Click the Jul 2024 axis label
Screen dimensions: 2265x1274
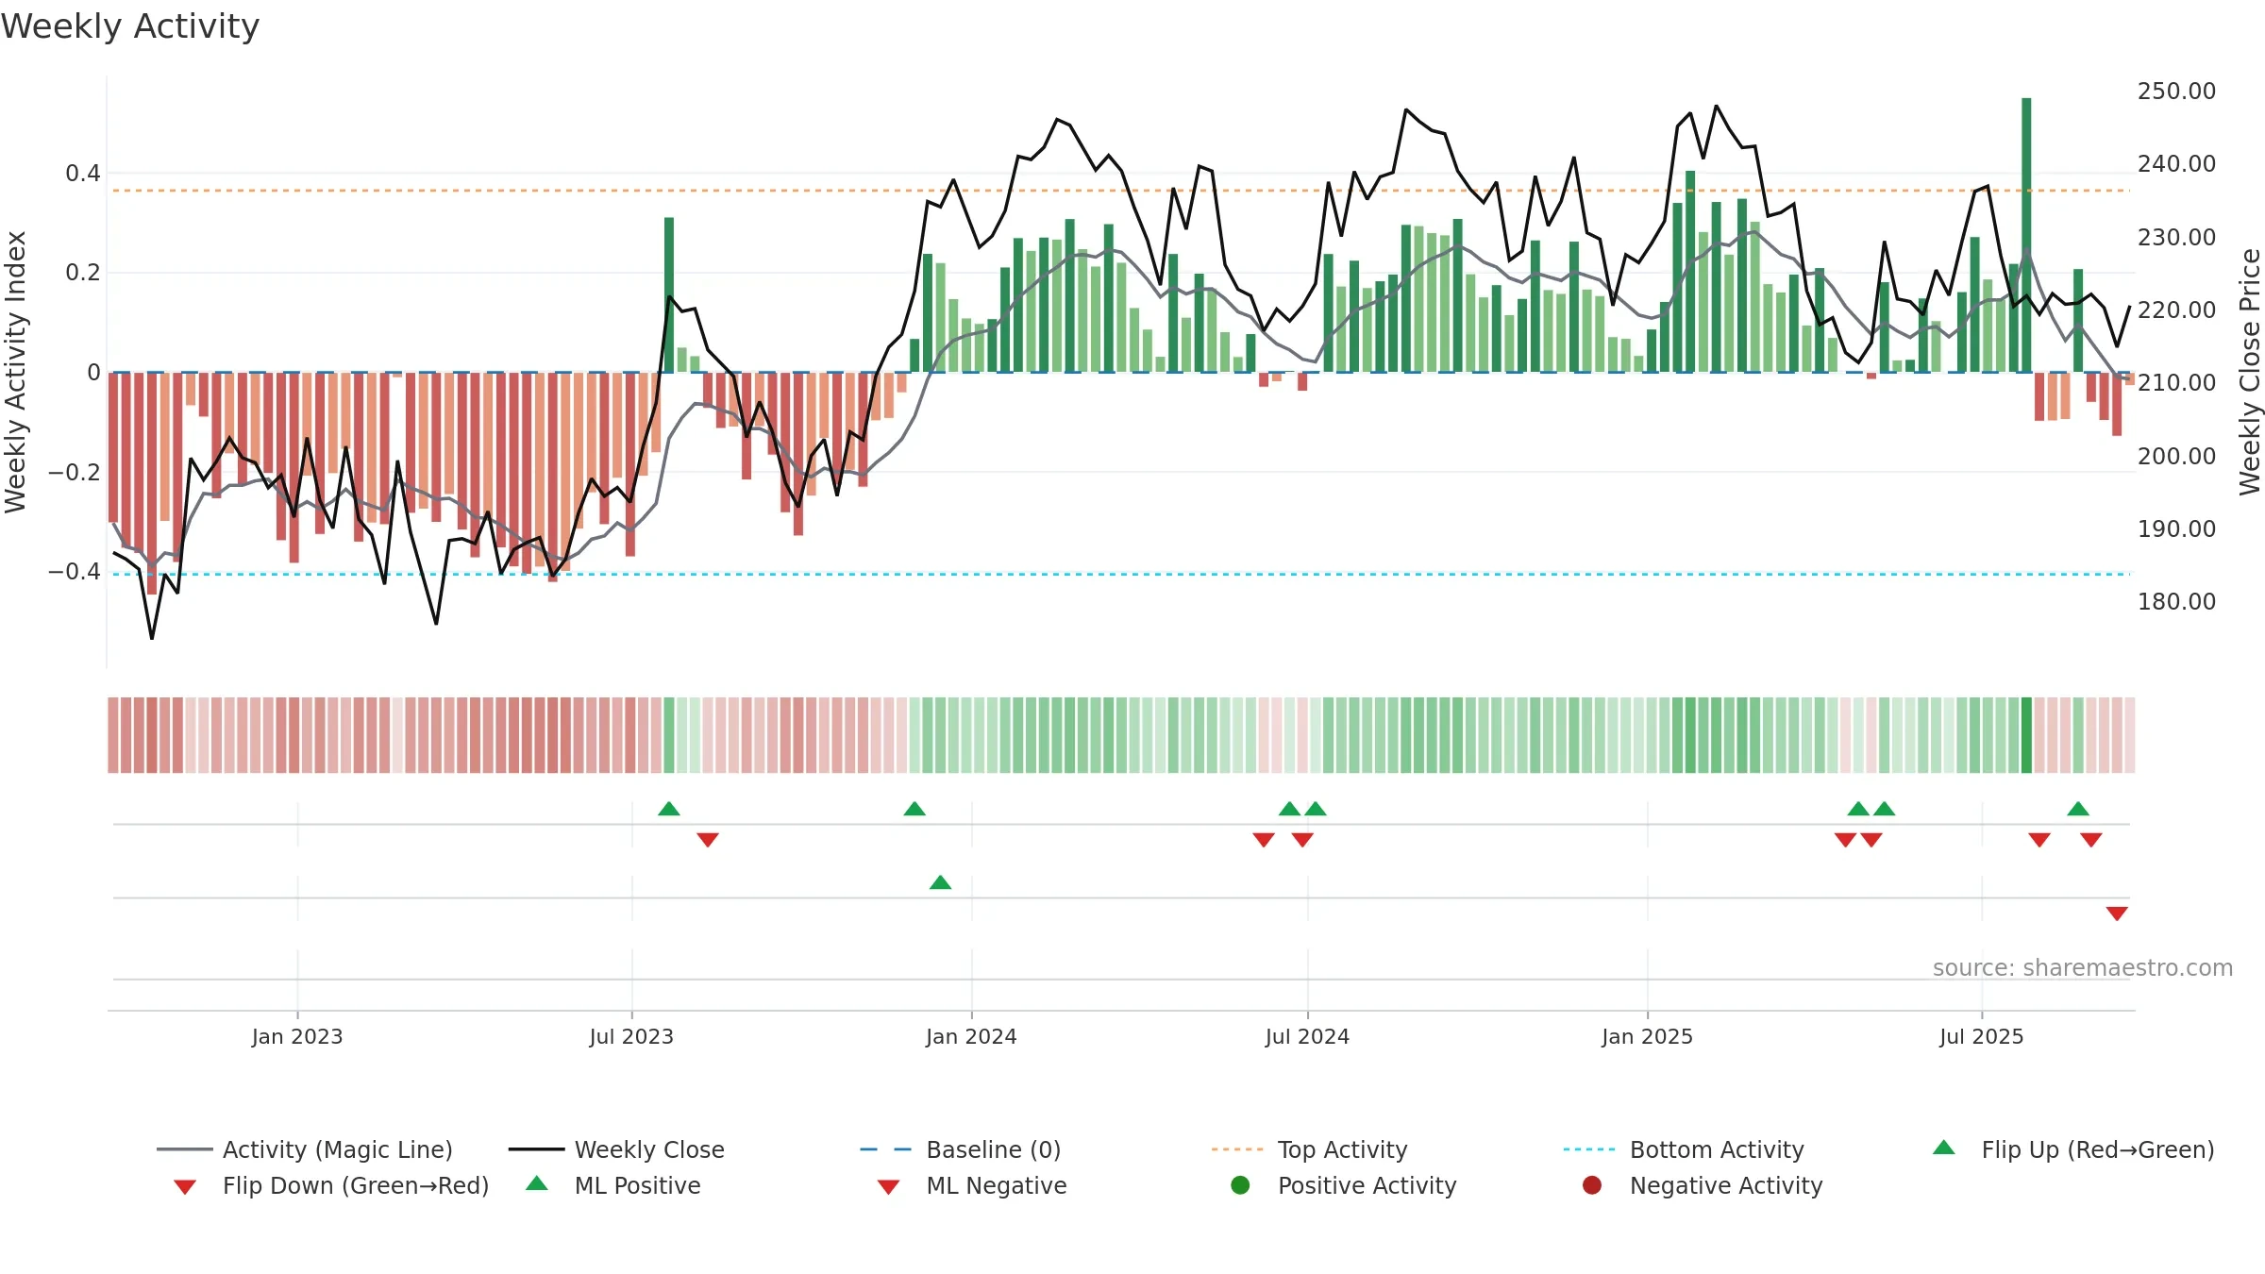pos(1307,1036)
